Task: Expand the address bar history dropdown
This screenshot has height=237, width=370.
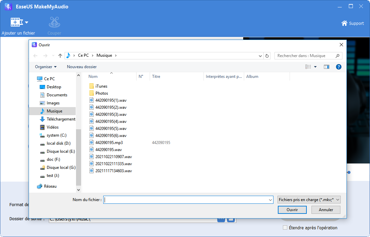Action: point(260,56)
